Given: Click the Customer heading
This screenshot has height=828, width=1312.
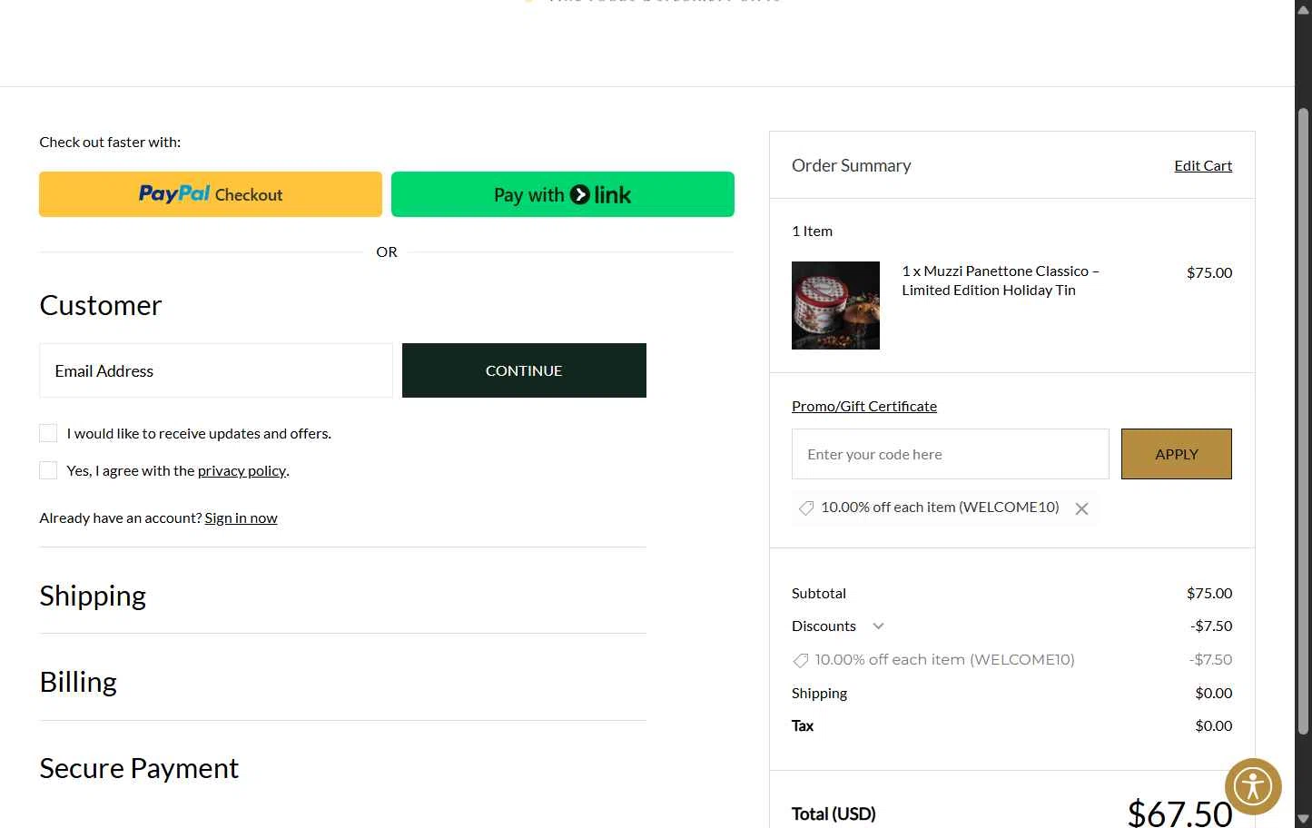Looking at the screenshot, I should click(101, 305).
